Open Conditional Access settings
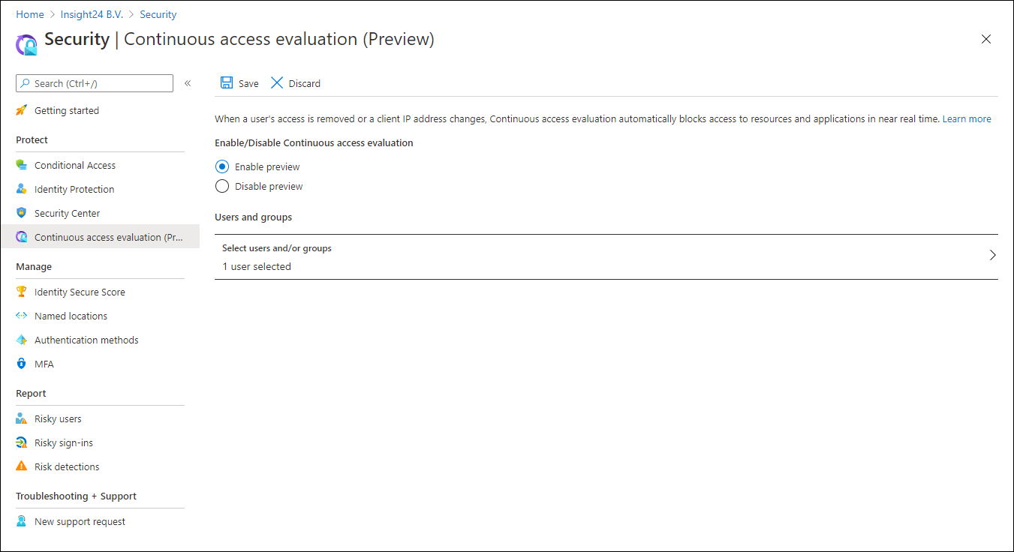Screen dimensions: 1014x552 74,164
